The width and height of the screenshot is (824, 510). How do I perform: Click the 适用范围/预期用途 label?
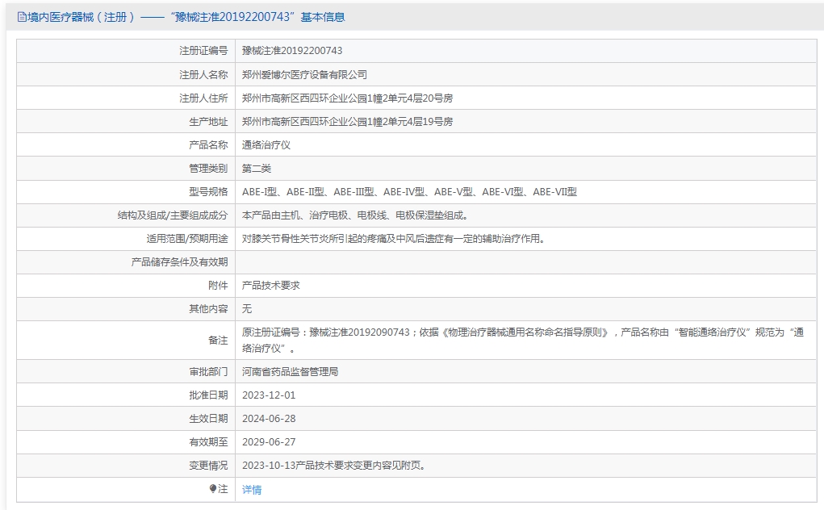tap(187, 239)
